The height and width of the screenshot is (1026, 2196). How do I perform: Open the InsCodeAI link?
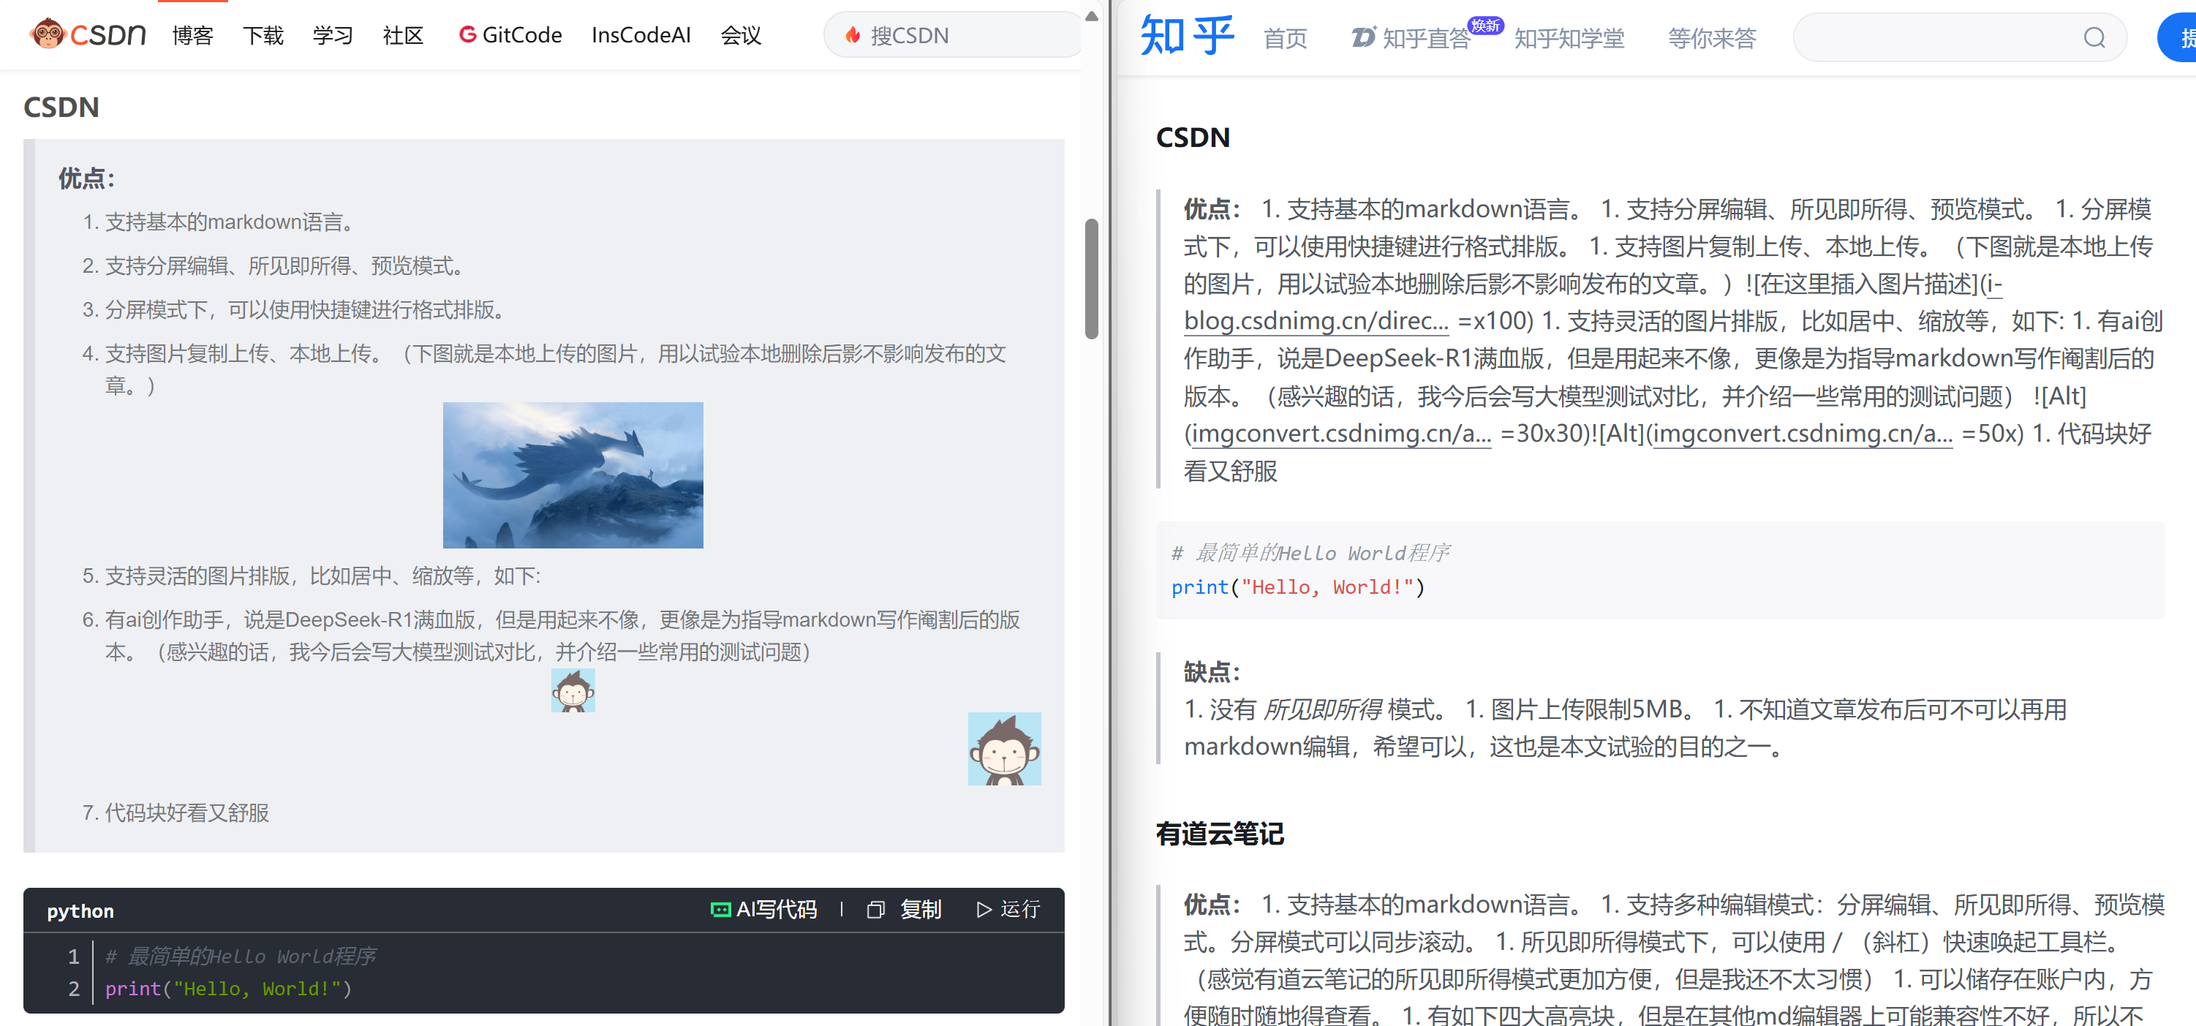tap(641, 35)
